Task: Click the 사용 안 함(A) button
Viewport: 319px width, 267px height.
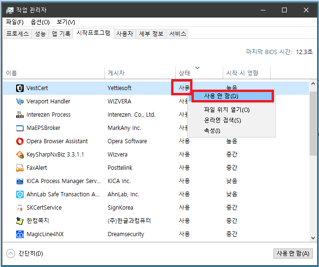Action: tap(293, 253)
